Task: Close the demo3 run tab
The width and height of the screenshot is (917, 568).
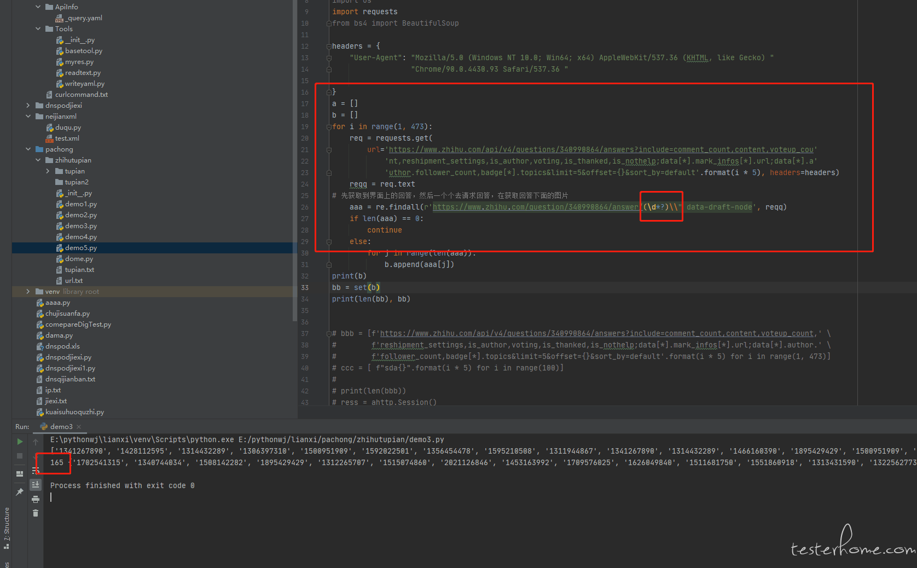Action: [79, 427]
